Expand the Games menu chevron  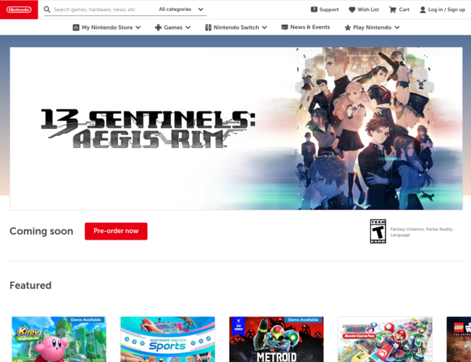[188, 28]
